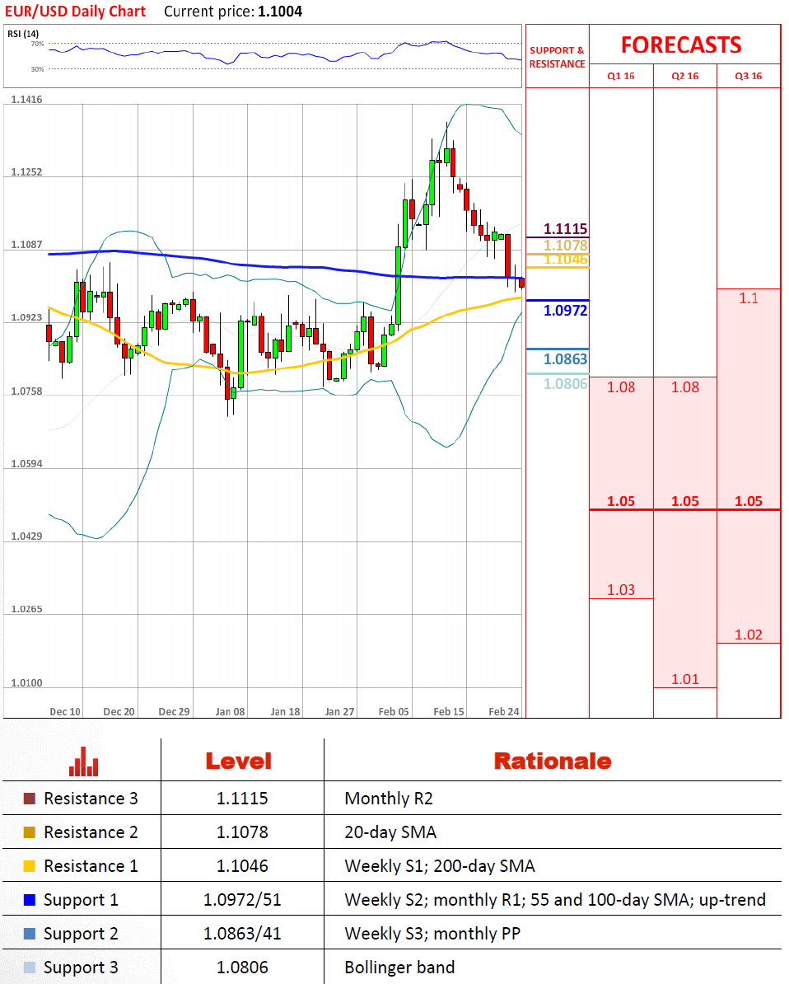Click the Q2 16 upper forecast 1.08

pos(685,387)
